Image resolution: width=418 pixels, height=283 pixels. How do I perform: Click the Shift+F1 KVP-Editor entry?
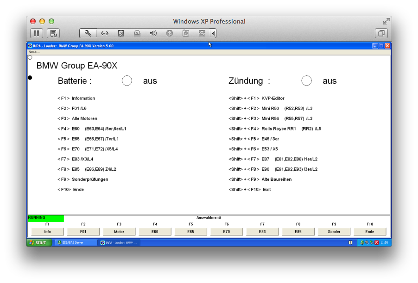tap(256, 98)
